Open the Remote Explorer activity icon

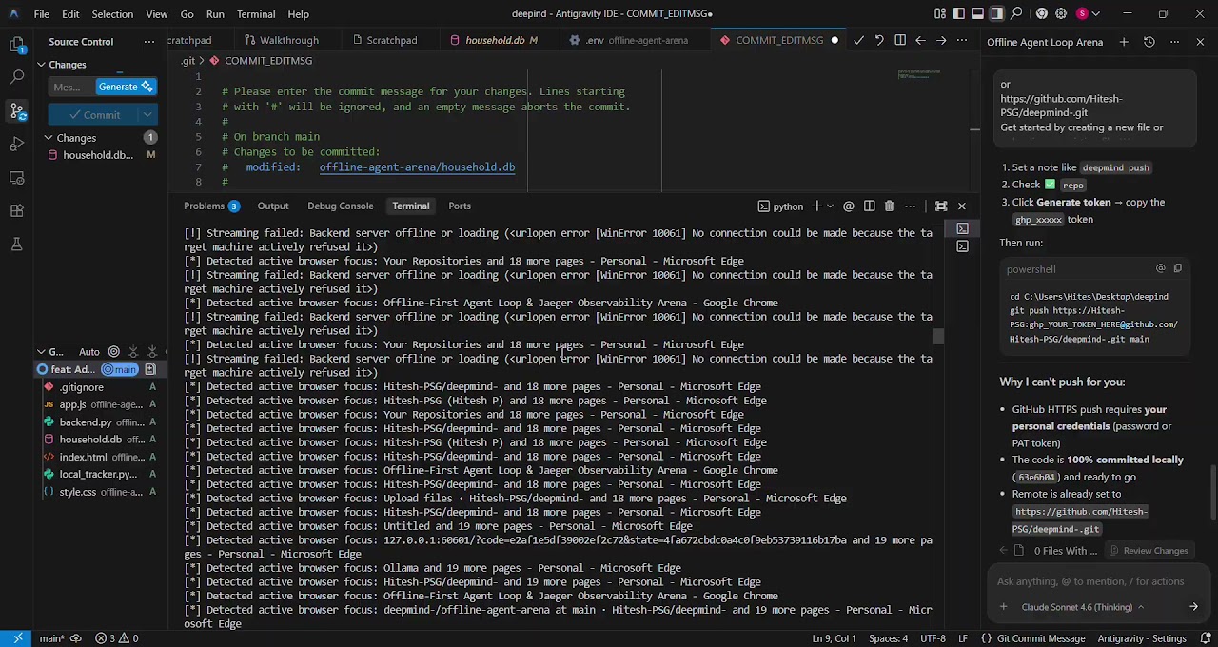coord(17,177)
